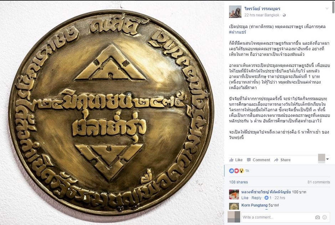Screen dimensions: 335x225
Task: Click the camera icon in comment box
Action: (x=318, y=217)
